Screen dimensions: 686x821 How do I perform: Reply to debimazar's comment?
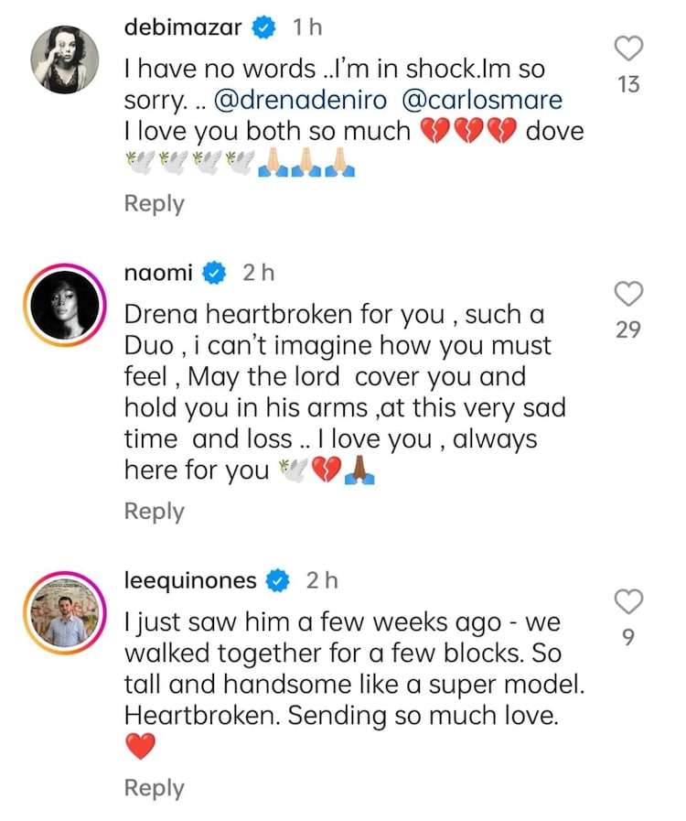pyautogui.click(x=154, y=203)
